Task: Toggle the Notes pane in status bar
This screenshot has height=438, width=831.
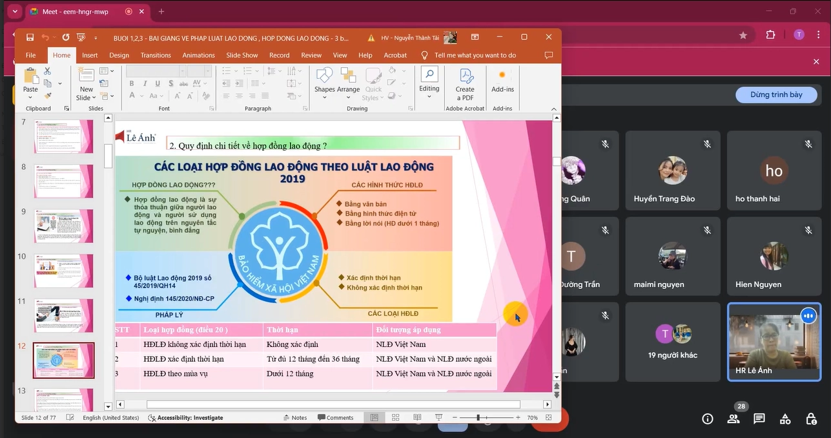Action: point(294,418)
